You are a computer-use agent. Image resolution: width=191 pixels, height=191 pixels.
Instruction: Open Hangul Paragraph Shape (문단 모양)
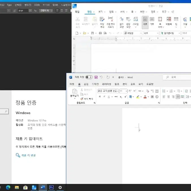click(128, 22)
